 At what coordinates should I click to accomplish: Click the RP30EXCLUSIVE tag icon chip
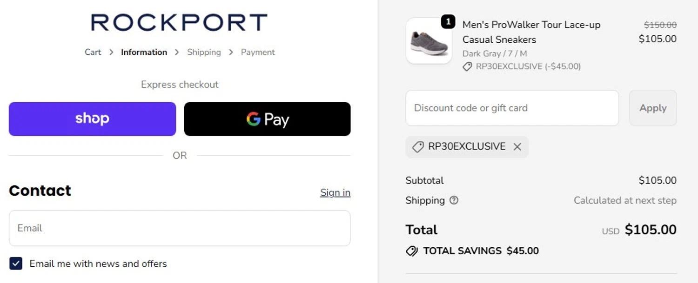coord(418,147)
